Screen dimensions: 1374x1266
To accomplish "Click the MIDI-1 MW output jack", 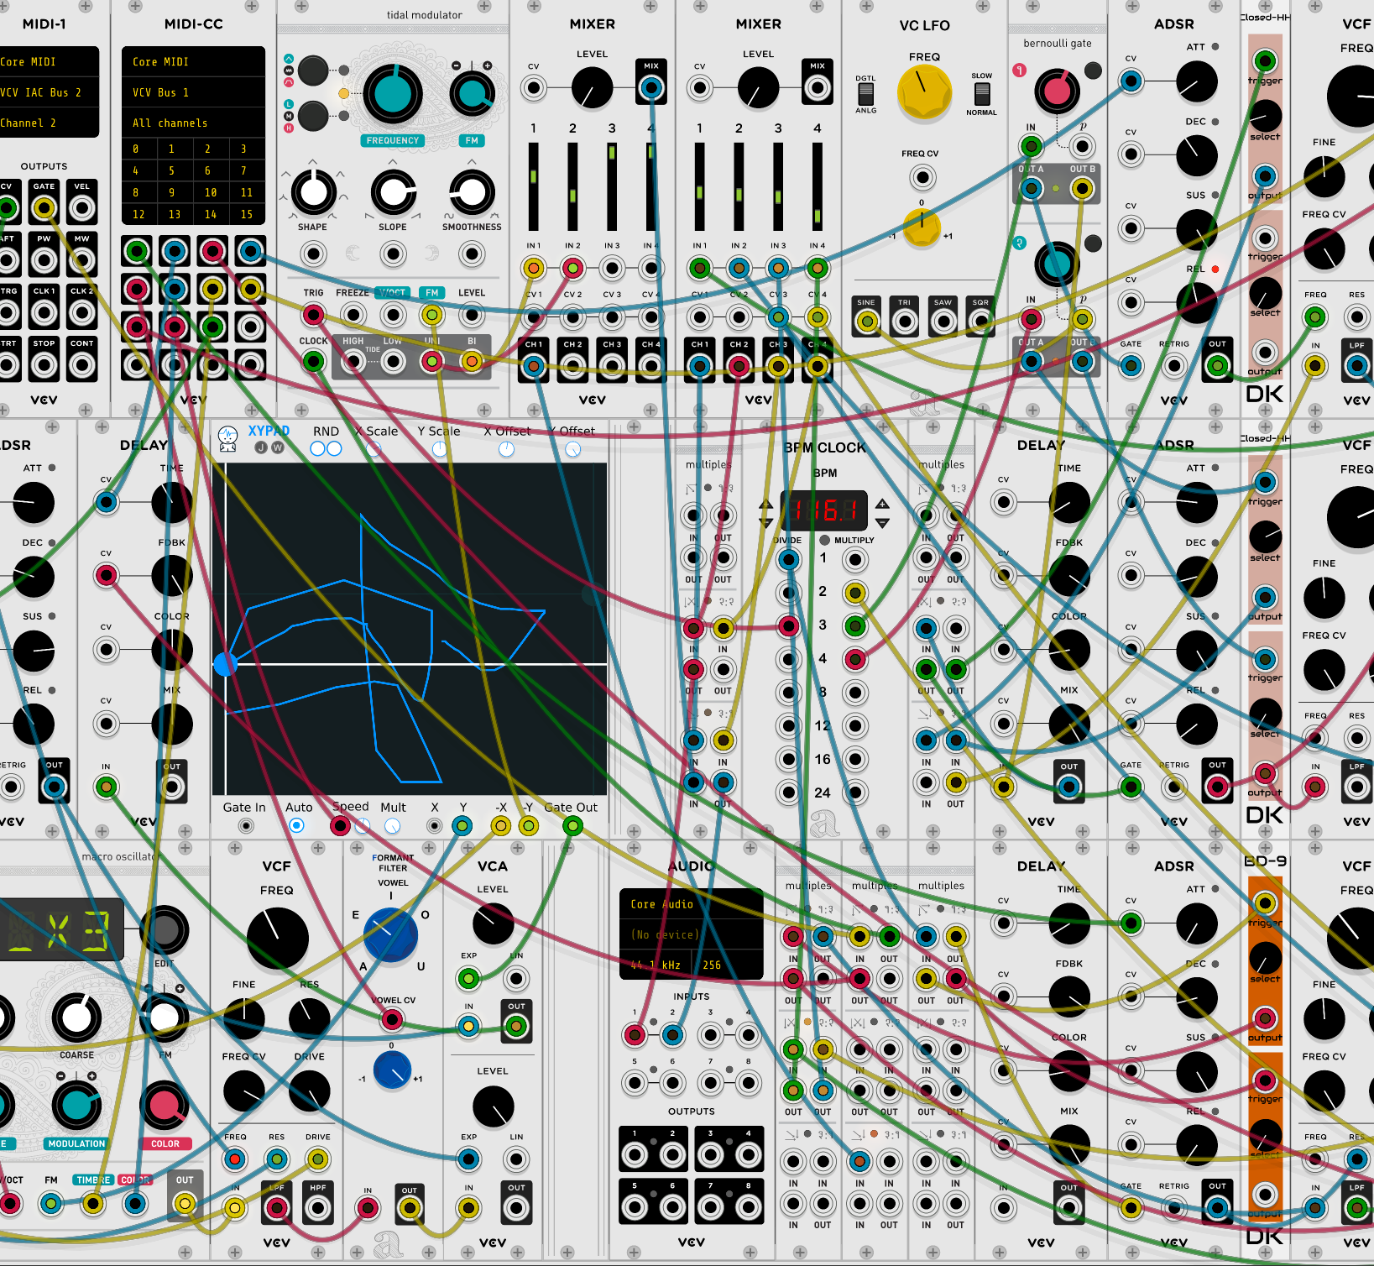I will coord(81,260).
